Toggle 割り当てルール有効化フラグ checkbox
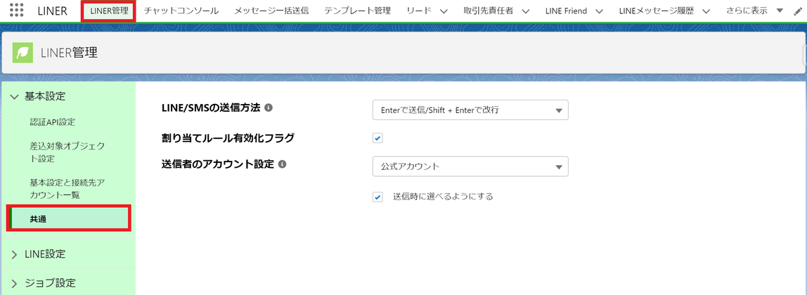The image size is (807, 295). pyautogui.click(x=377, y=138)
